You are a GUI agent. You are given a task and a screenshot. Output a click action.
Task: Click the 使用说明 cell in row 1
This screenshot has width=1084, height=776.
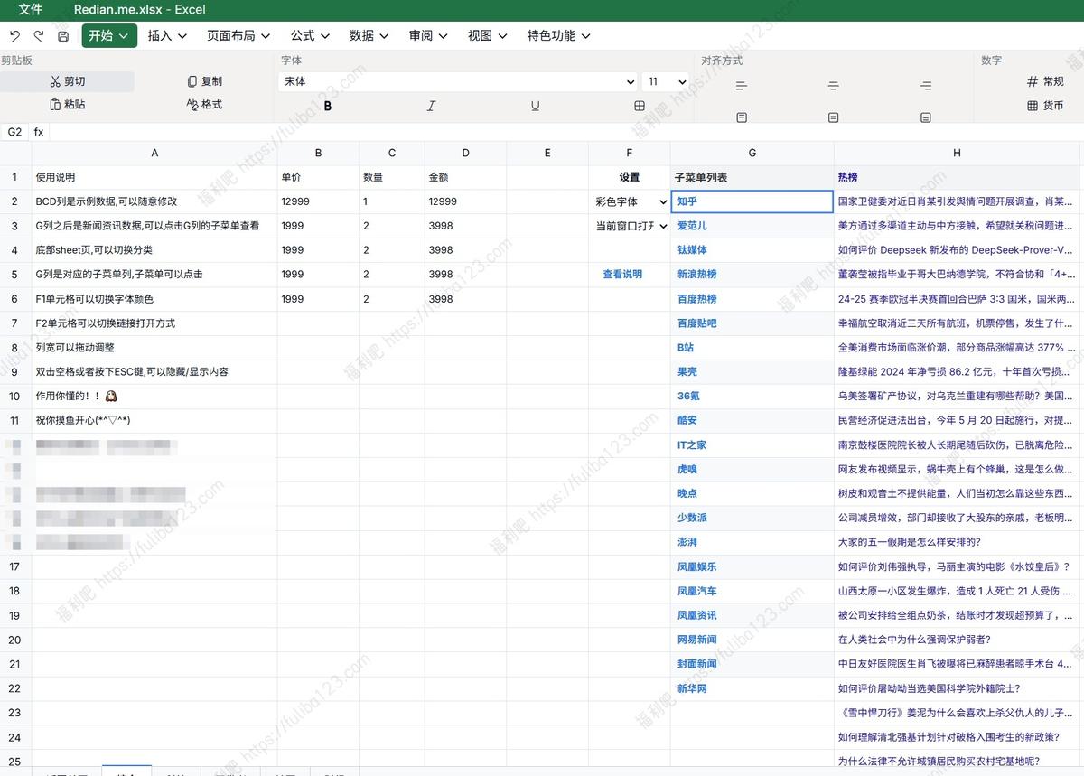pos(154,178)
